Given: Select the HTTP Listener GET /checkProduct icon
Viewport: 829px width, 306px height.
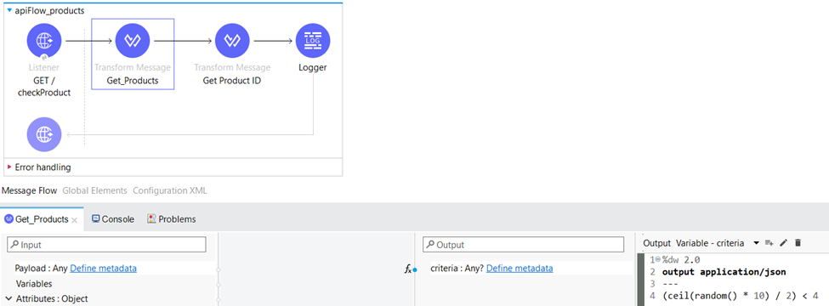Looking at the screenshot, I should point(44,41).
